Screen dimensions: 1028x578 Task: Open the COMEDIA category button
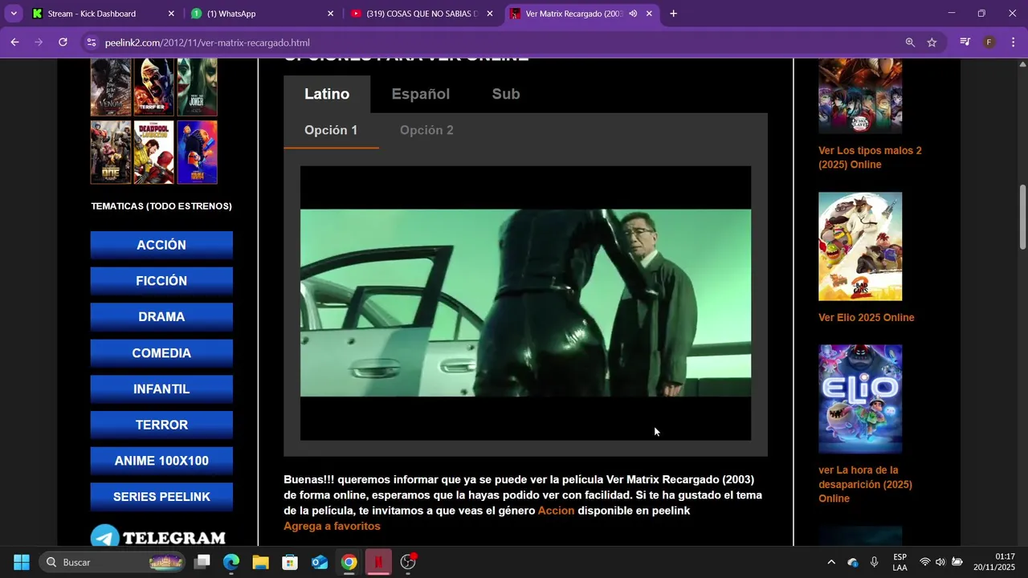click(161, 353)
